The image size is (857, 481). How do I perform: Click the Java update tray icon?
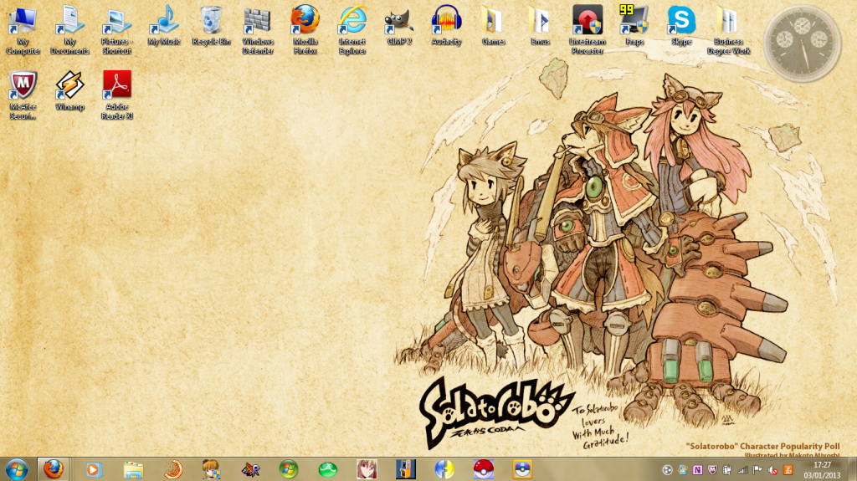point(788,470)
